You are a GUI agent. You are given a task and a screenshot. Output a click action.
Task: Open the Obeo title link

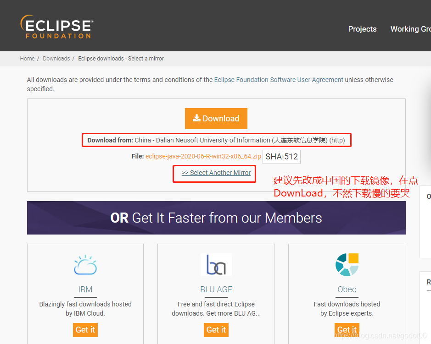pyautogui.click(x=347, y=289)
